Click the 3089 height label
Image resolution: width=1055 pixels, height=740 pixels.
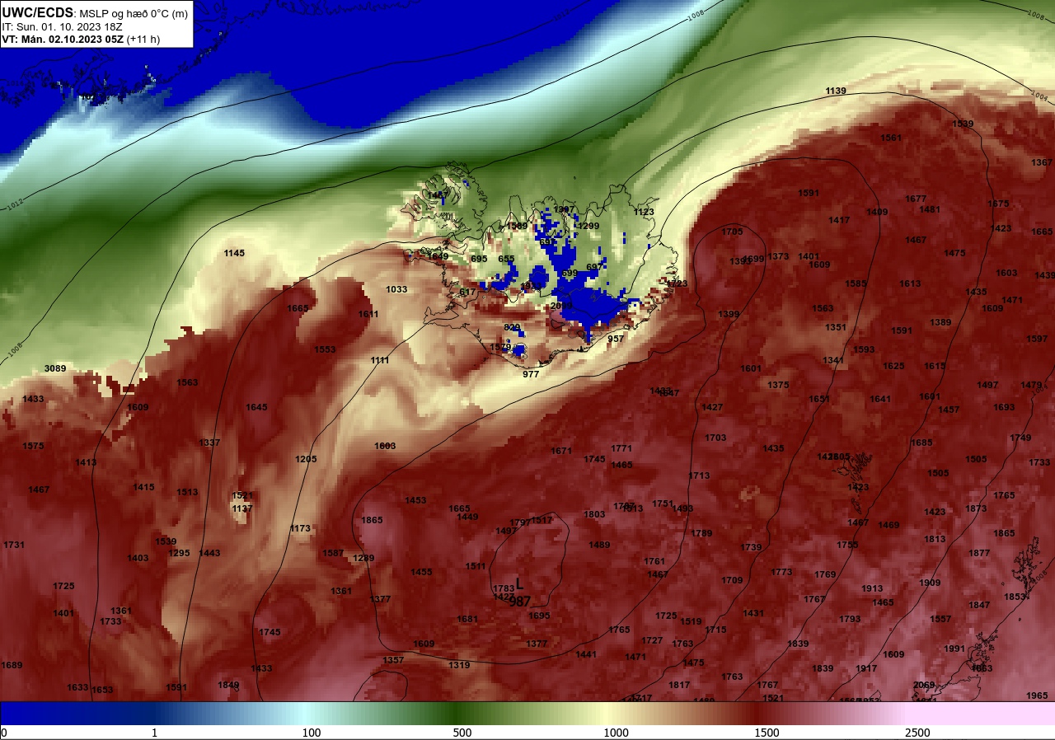(55, 368)
